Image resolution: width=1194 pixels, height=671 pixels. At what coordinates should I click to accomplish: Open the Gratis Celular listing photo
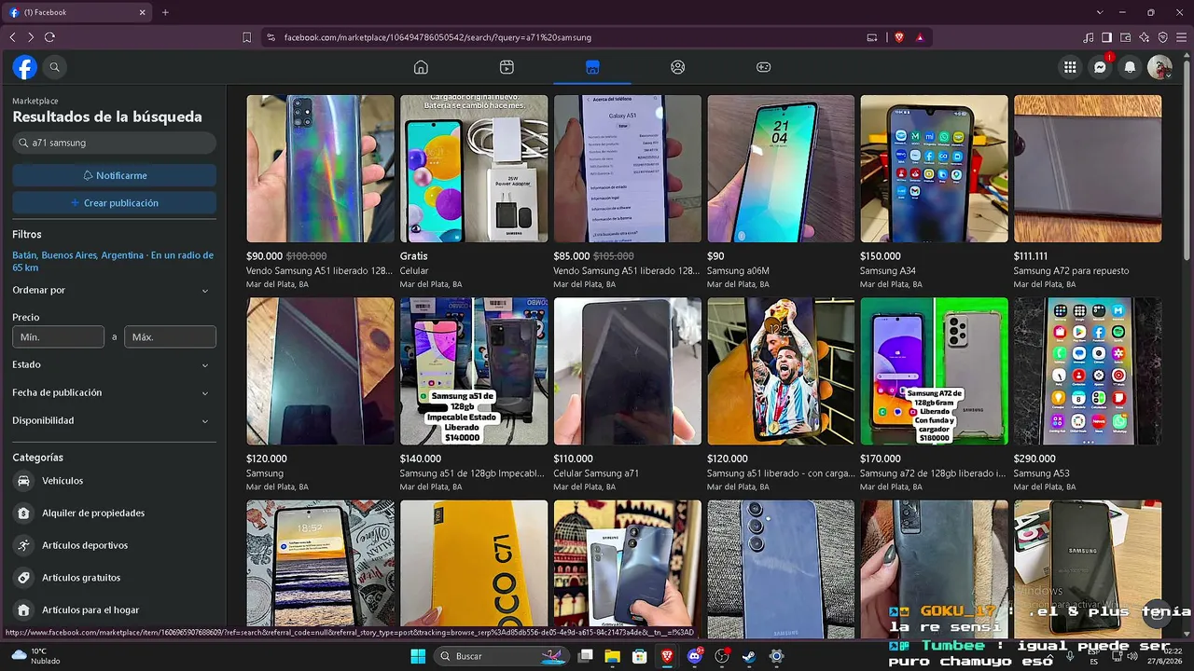(x=474, y=169)
